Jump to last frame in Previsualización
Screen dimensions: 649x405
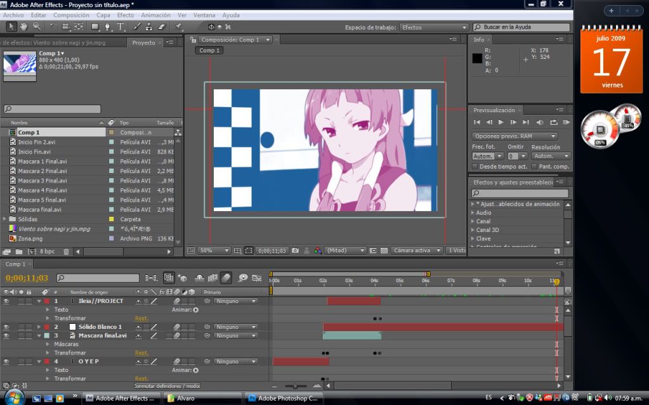click(x=526, y=122)
